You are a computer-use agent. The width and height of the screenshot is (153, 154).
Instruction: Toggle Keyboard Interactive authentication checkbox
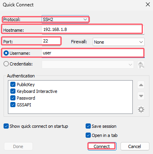pyautogui.click(x=13, y=91)
